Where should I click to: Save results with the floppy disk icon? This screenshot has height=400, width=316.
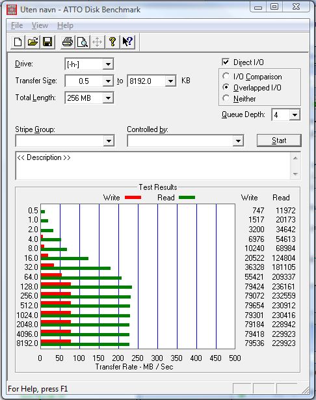(47, 42)
